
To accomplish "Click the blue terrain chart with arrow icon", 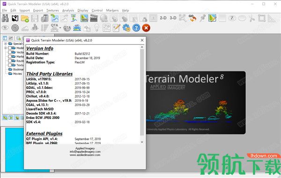I will (54, 18).
